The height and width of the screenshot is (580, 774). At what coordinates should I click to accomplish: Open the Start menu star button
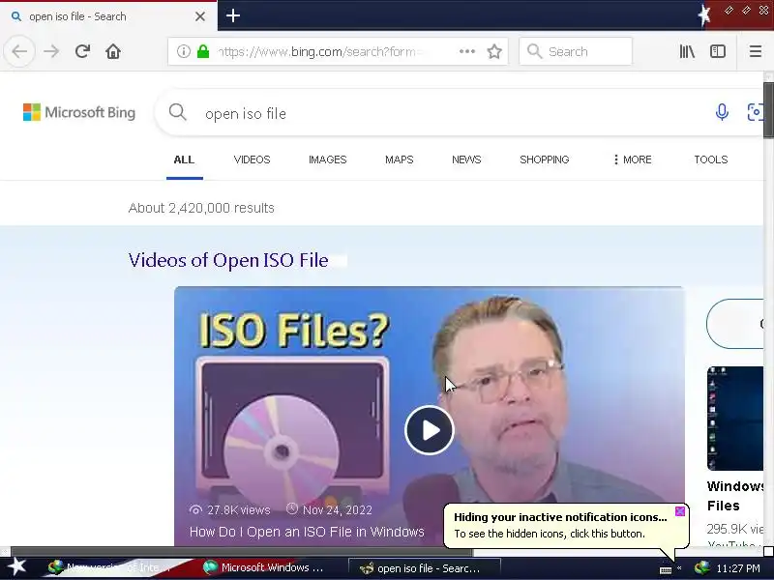coord(16,567)
